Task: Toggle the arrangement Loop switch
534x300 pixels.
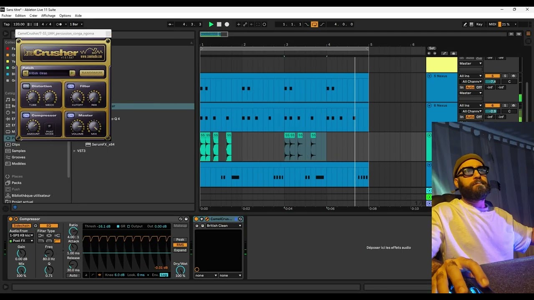Action: pyautogui.click(x=315, y=24)
